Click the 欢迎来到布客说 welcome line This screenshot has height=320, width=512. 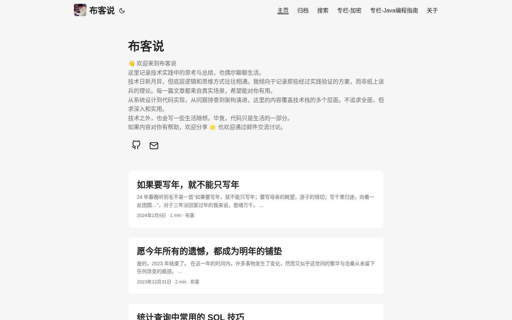pyautogui.click(x=152, y=63)
